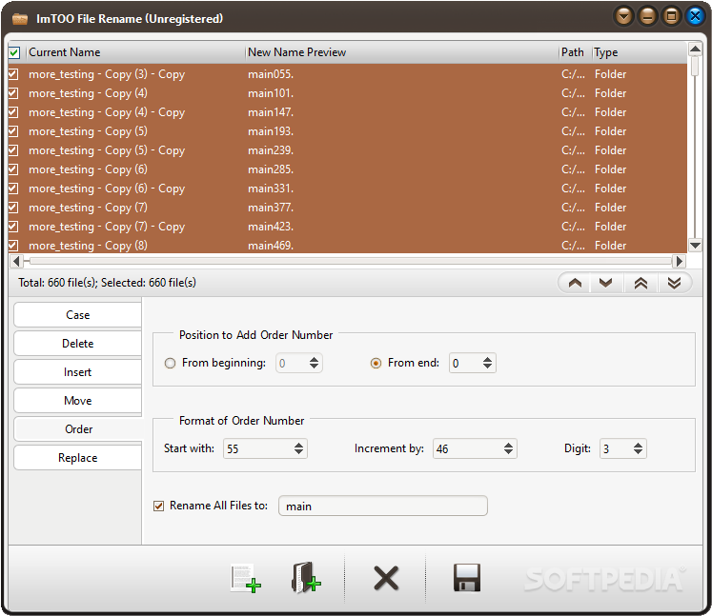Click the 'Path' column header
Viewport: 712px width, 616px height.
575,52
